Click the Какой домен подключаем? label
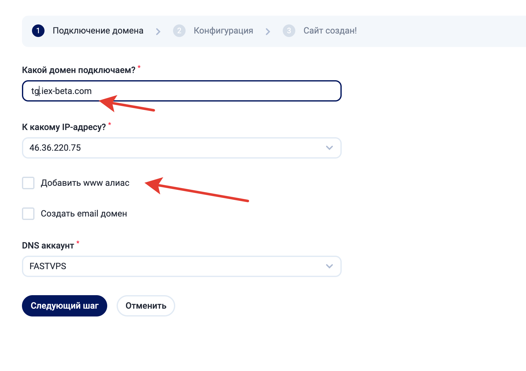The image size is (526, 371). (78, 70)
